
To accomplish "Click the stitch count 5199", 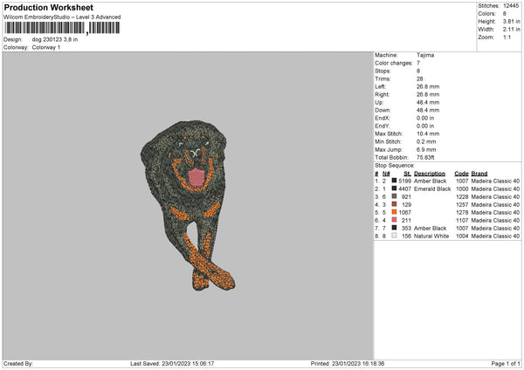I will [404, 181].
